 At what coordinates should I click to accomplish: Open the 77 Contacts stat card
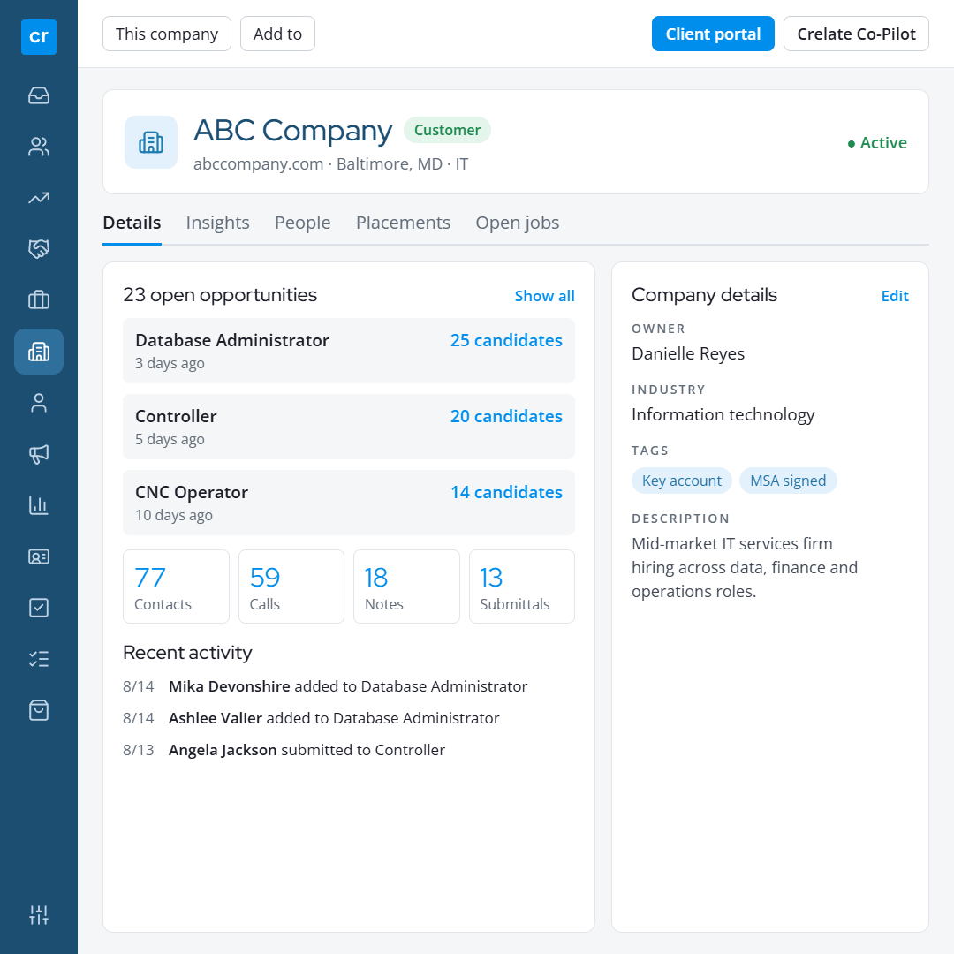pyautogui.click(x=177, y=587)
